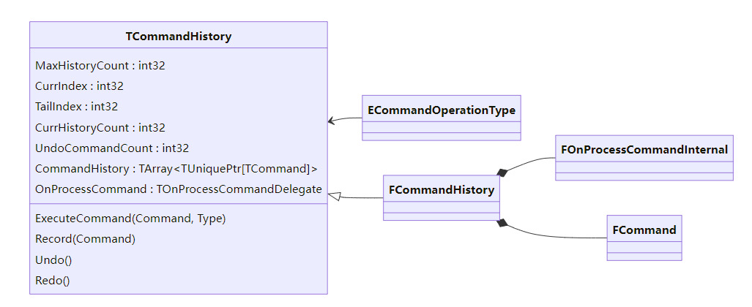Click the TCommandHistory class title
752x307 pixels.
pyautogui.click(x=178, y=36)
